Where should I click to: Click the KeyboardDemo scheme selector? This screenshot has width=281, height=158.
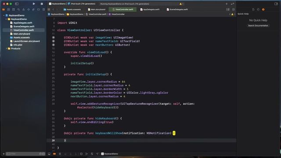58,4
